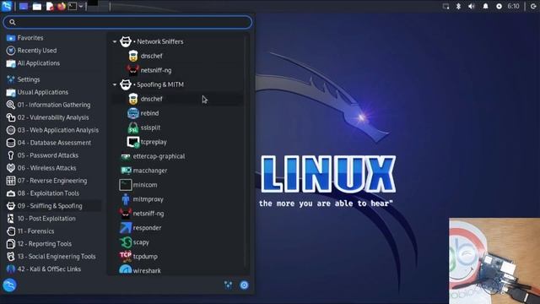Collapse the Spoofing & MITM group
The width and height of the screenshot is (540, 304).
coord(115,84)
